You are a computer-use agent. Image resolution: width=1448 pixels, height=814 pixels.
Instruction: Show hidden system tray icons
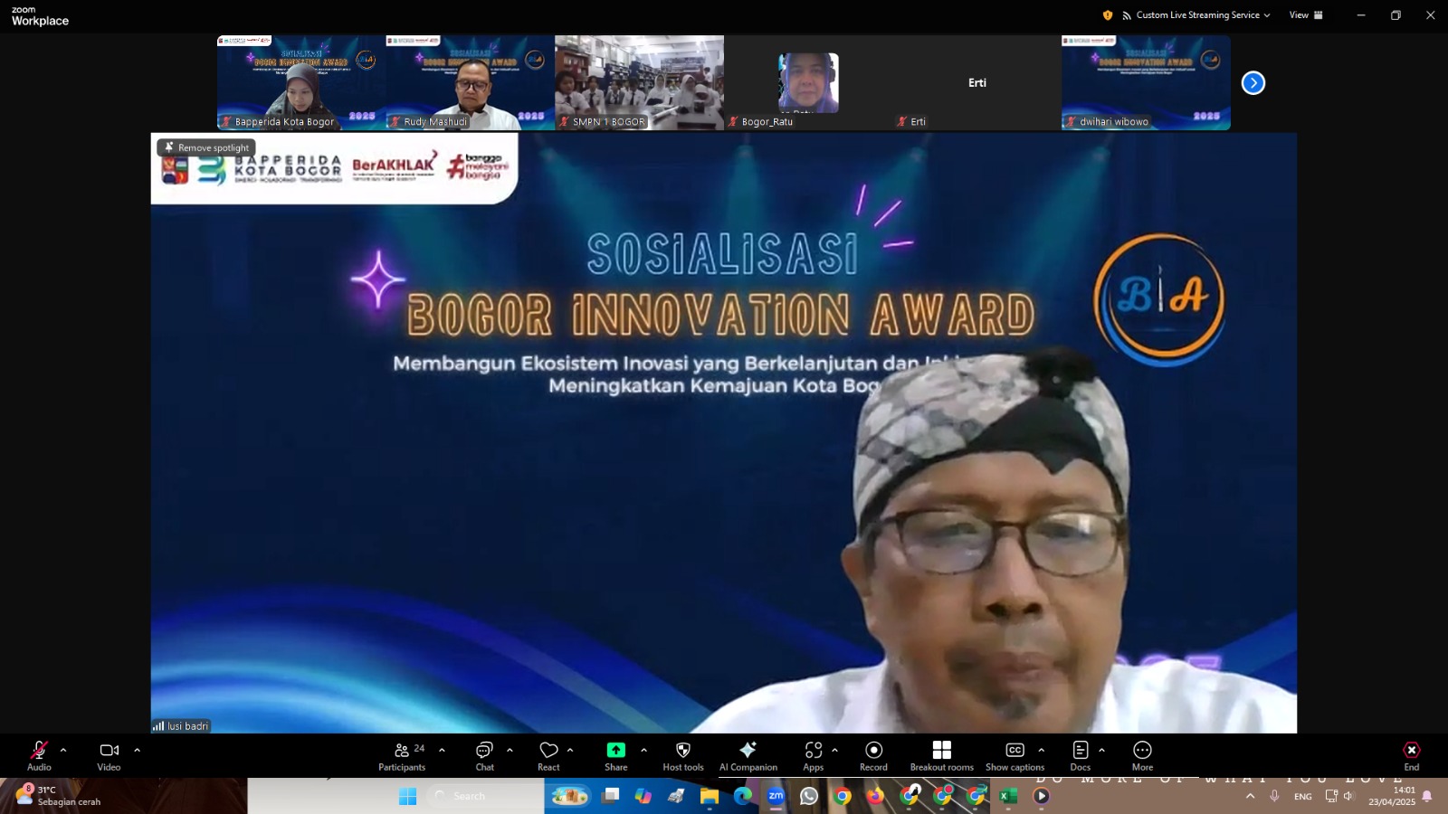(x=1251, y=796)
